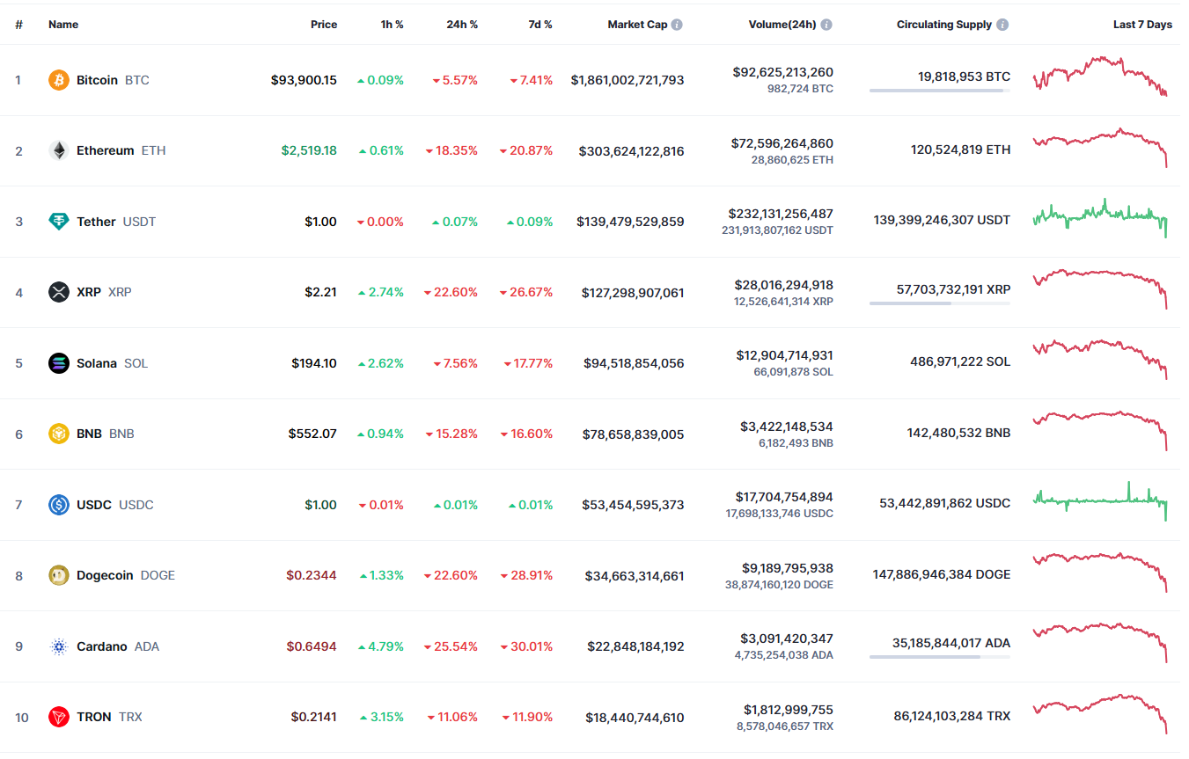Open Solana's Last 7 Days sparkline chart

[1100, 360]
